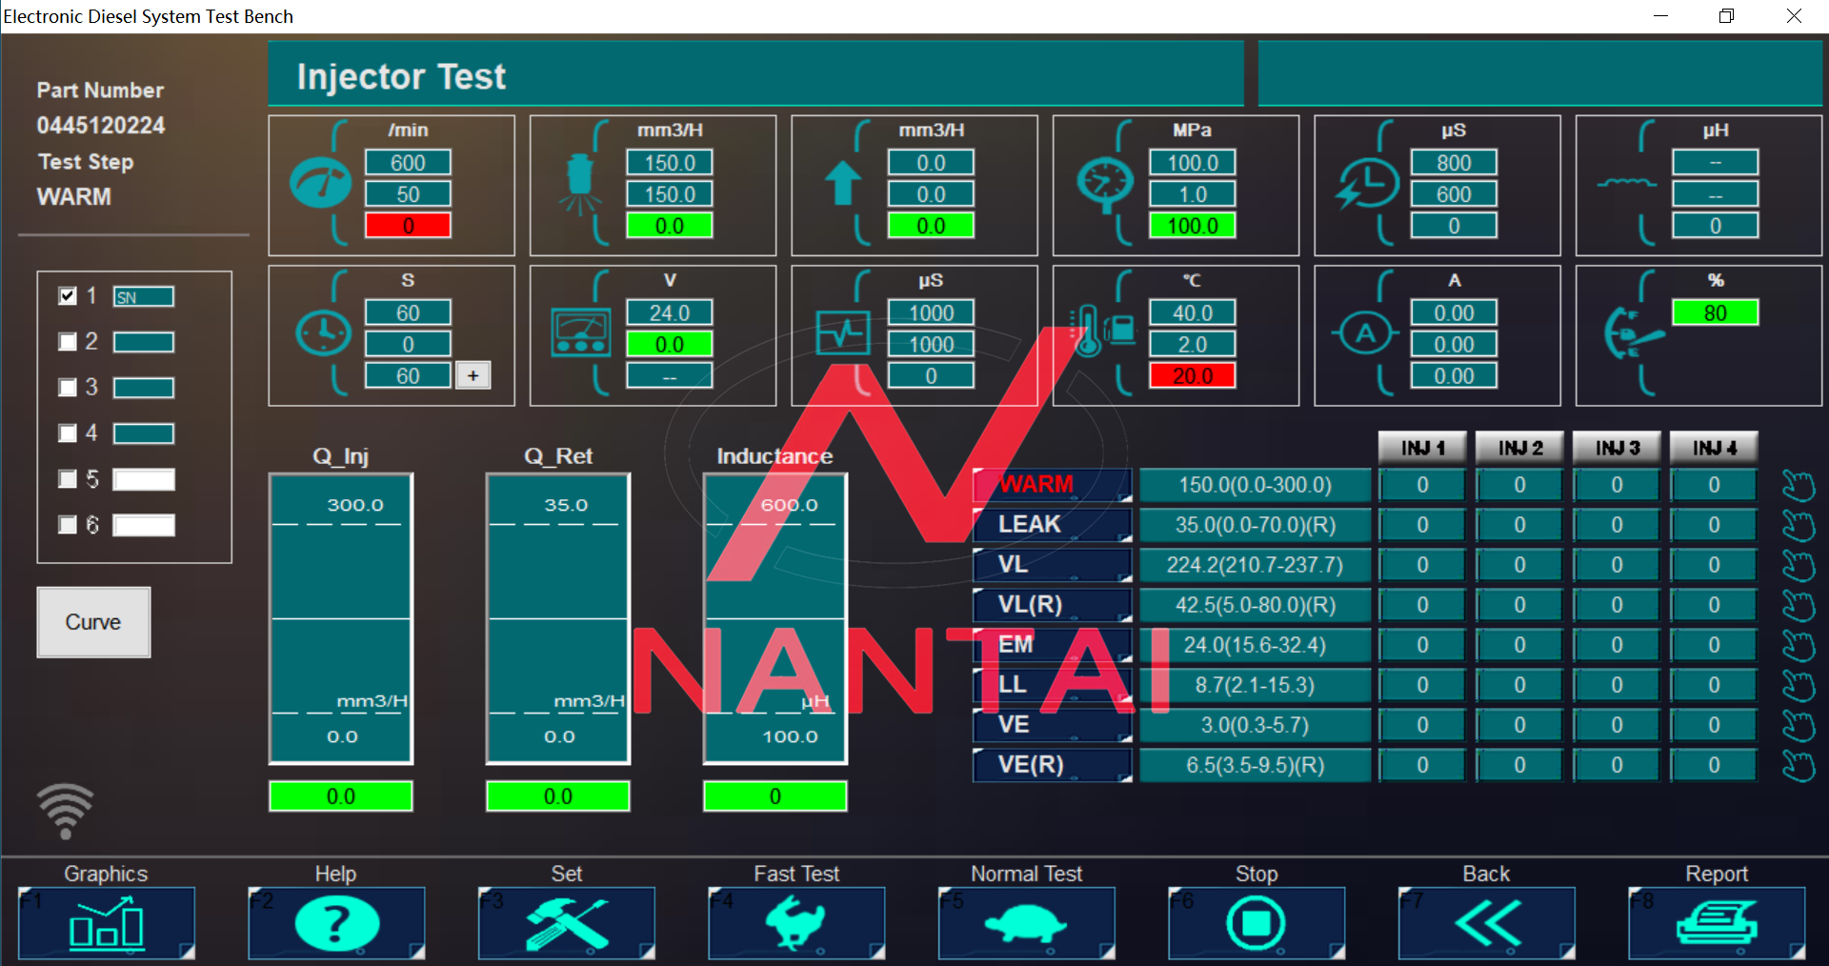Click the red 20.0 temperature reading
Screen dimensions: 1829x966
[x=1193, y=375]
